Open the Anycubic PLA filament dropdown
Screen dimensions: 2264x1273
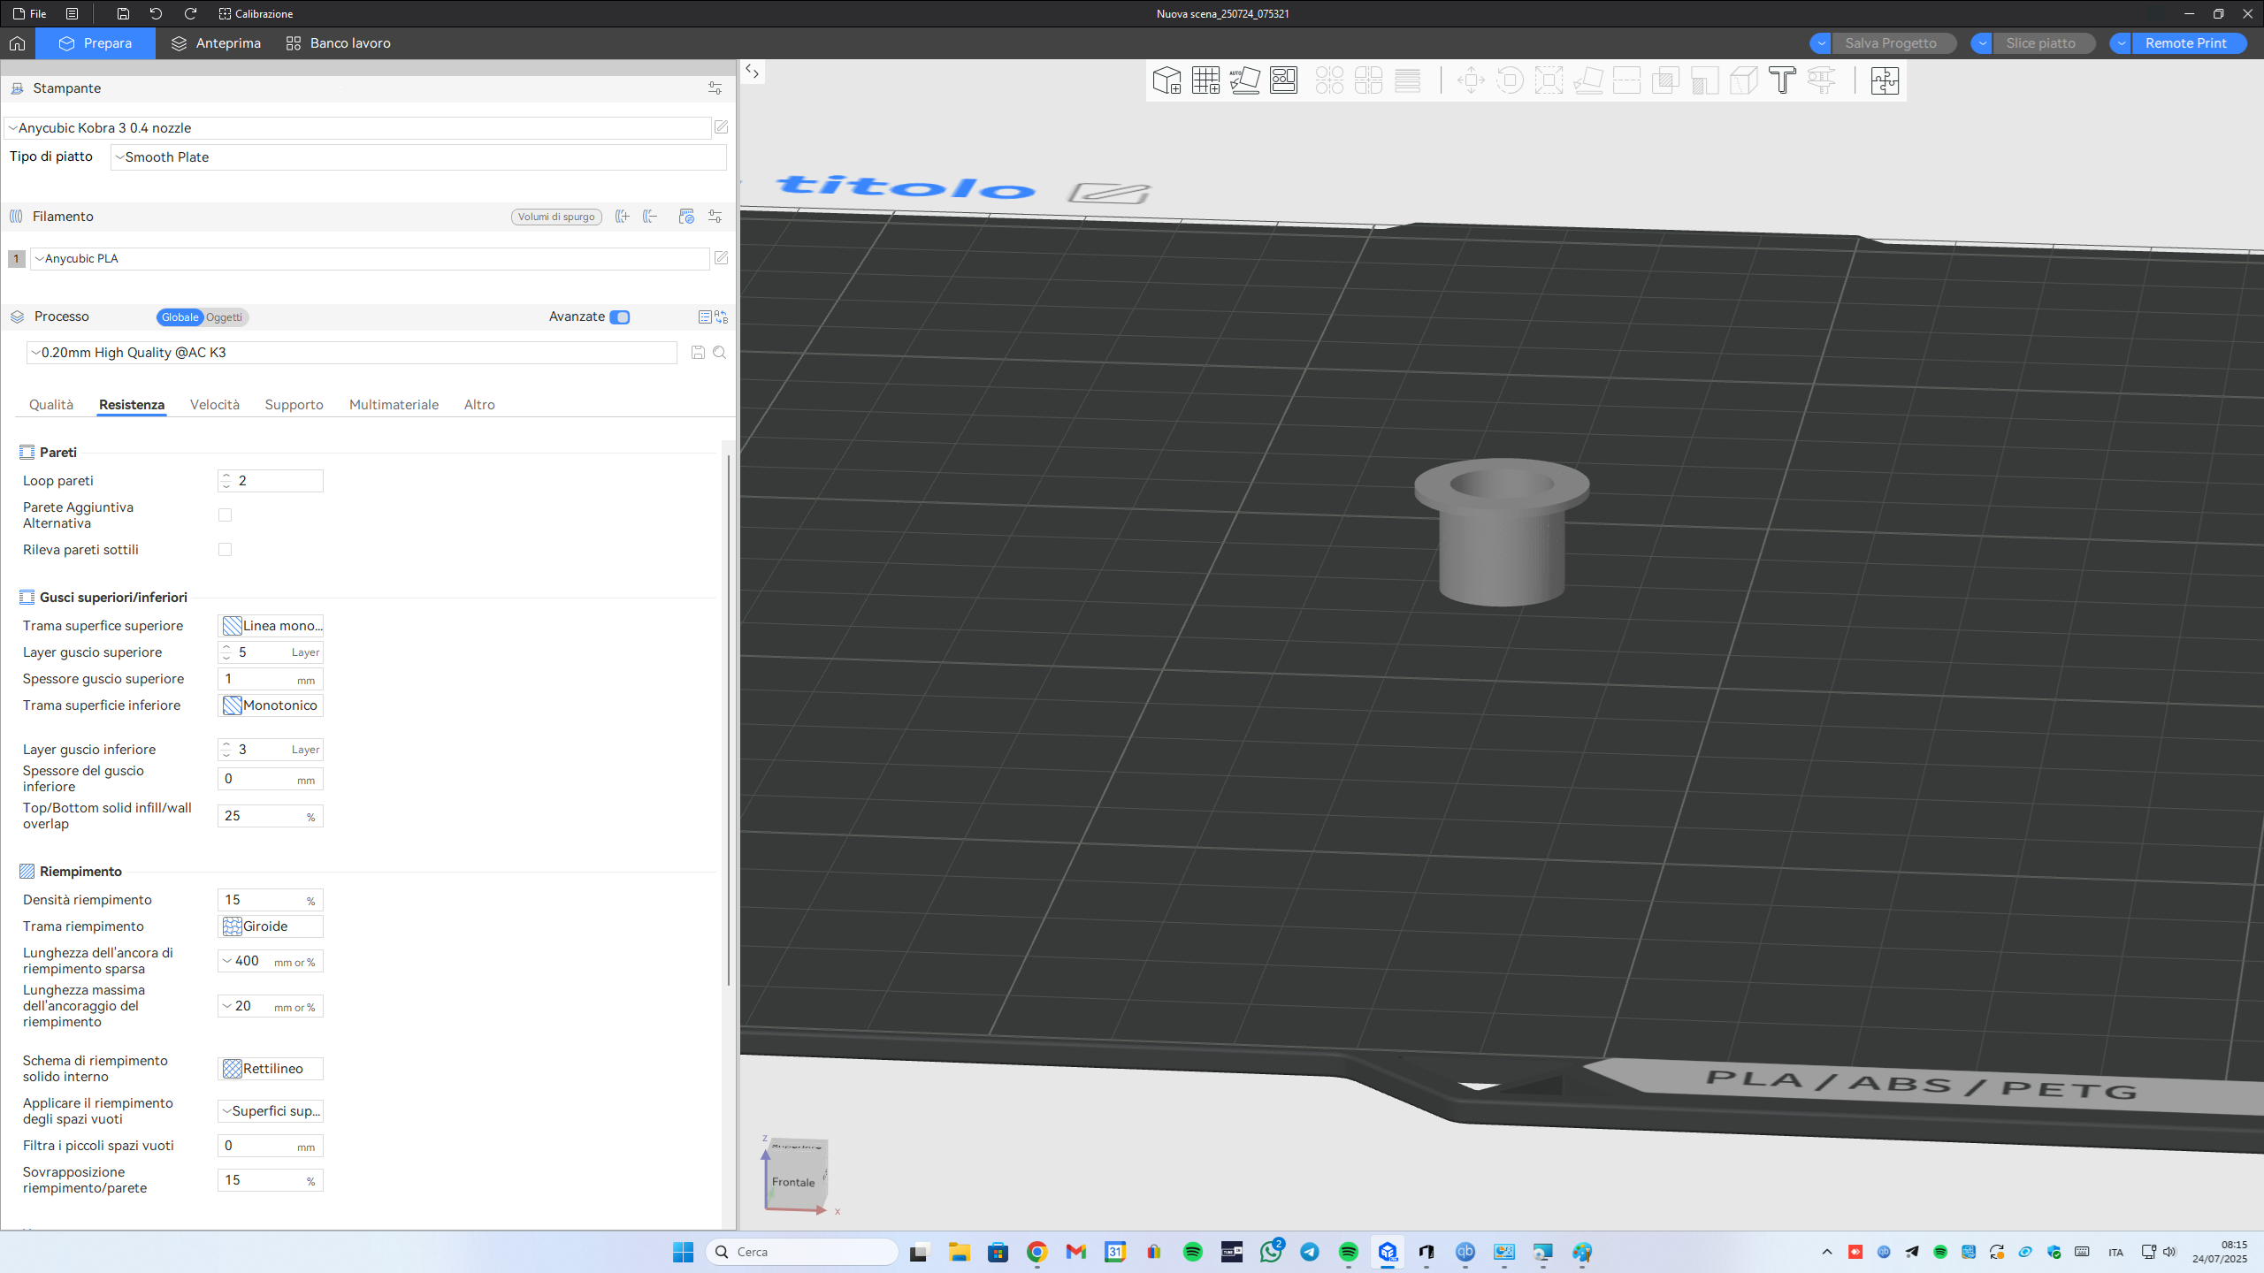370,259
